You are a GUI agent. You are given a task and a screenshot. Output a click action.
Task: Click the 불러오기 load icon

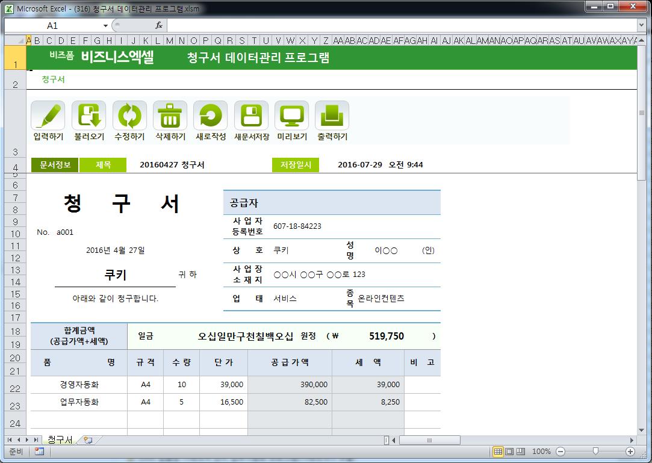point(88,116)
